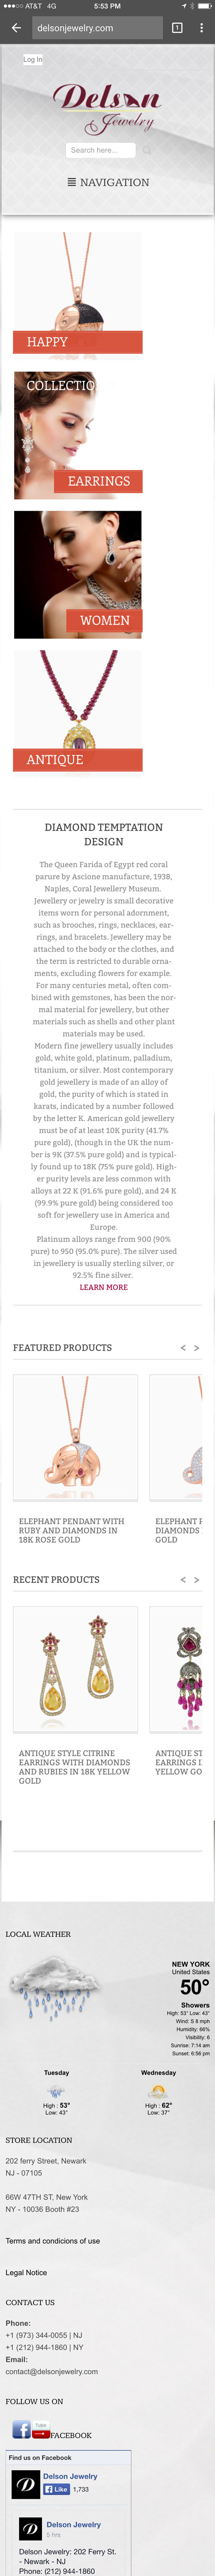Expand the NAVIGATION hamburger menu
The height and width of the screenshot is (2576, 215).
point(107,182)
